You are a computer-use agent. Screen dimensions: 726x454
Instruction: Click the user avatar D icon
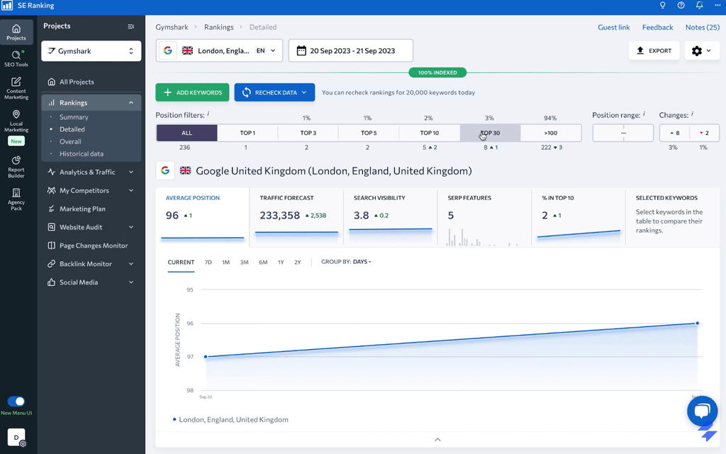16,437
